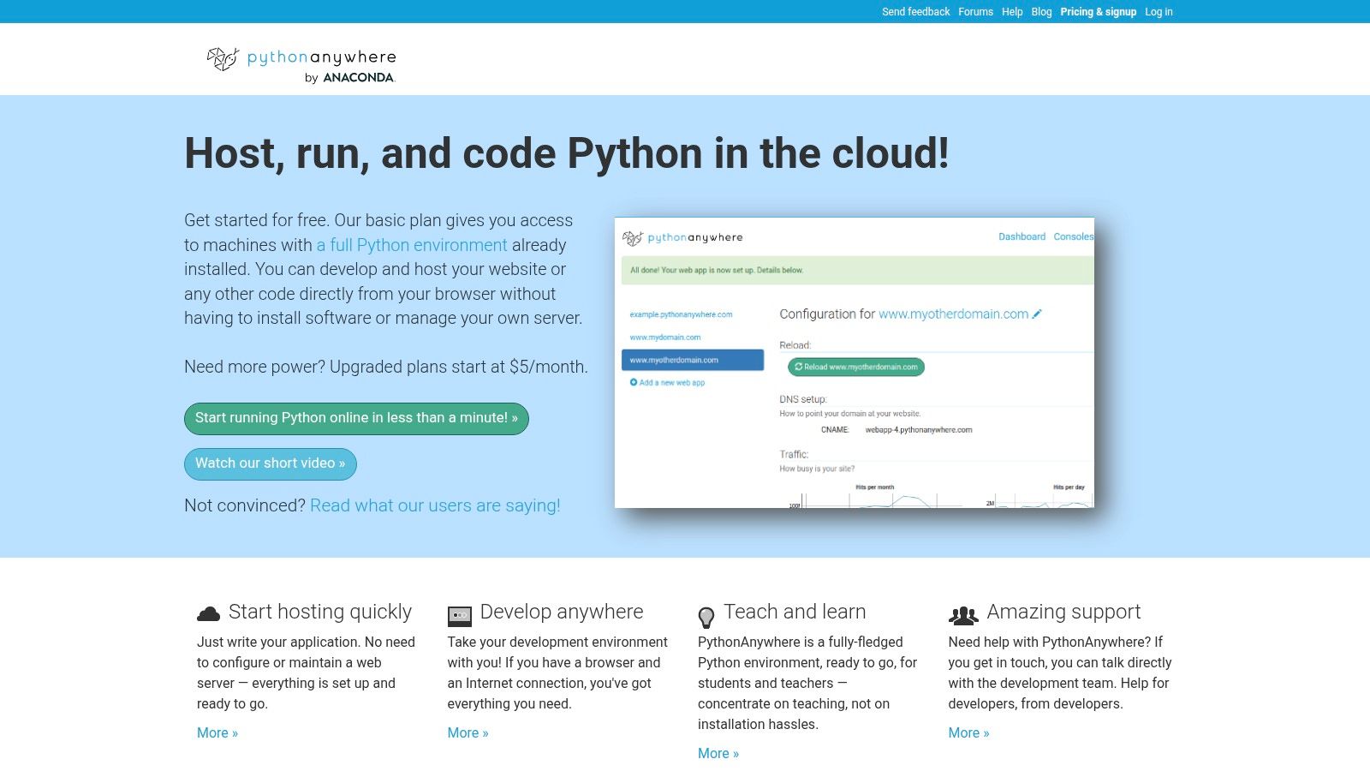Image resolution: width=1370 pixels, height=771 pixels.
Task: Click the cloud icon beside Start hosting quickly
Action: click(x=208, y=613)
